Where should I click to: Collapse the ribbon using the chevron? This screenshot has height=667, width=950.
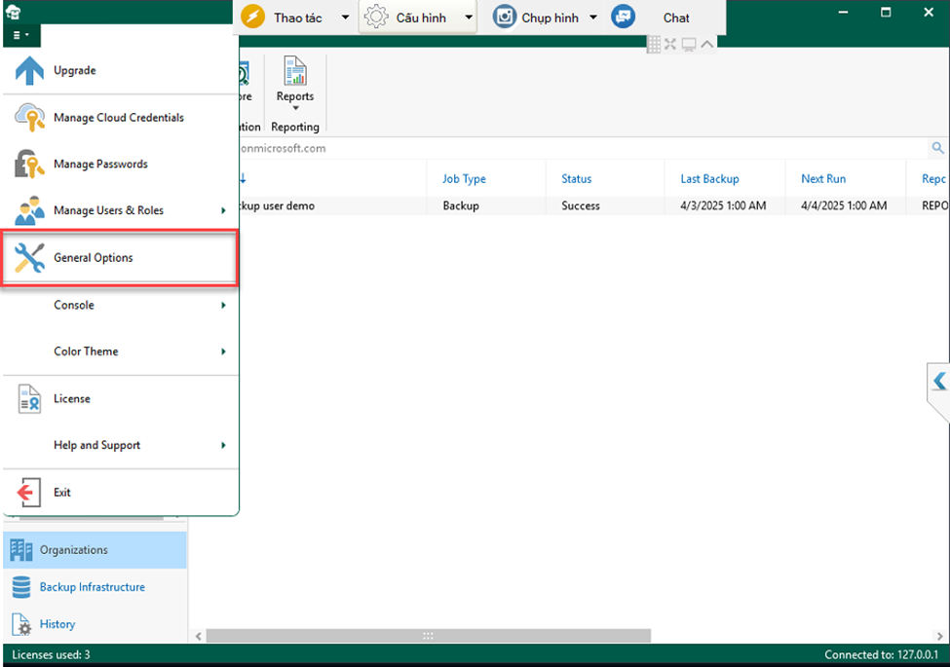click(x=706, y=44)
